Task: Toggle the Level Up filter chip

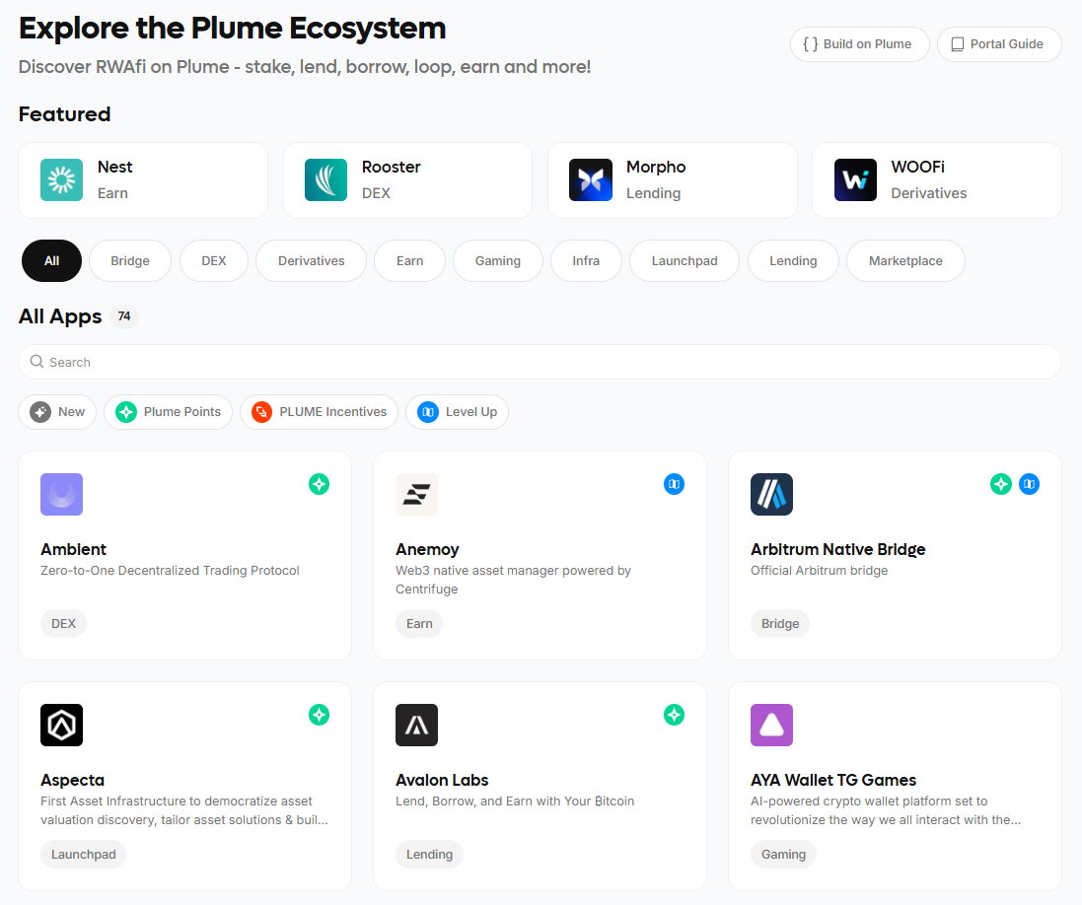Action: [457, 412]
